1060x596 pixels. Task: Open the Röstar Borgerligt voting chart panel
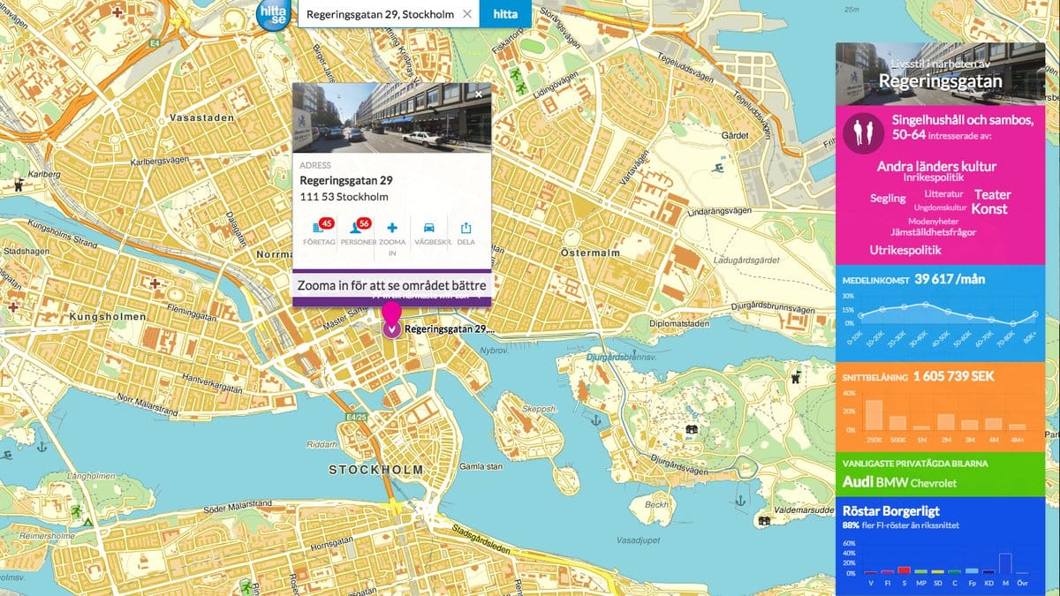point(940,546)
